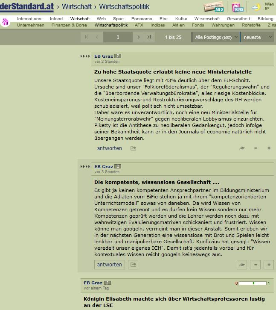Rate the Staatsquote posting positive

coord(269,148)
